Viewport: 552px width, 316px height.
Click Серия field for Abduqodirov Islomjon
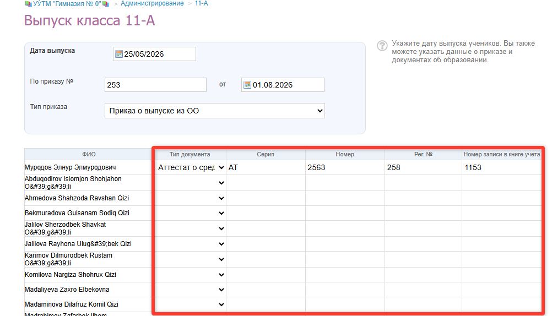coord(266,183)
